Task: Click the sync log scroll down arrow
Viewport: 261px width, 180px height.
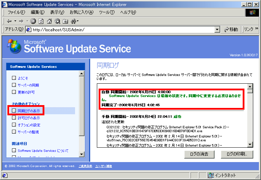Action: point(250,144)
